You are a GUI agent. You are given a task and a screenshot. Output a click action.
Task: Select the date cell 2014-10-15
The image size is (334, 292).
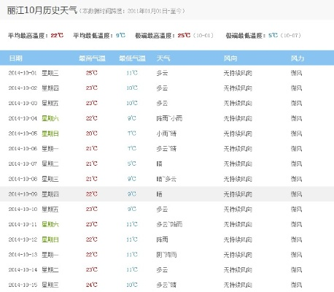click(23, 285)
